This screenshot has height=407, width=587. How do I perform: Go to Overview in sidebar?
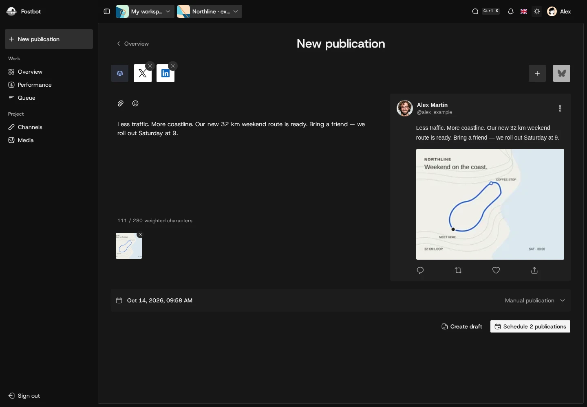[49, 72]
